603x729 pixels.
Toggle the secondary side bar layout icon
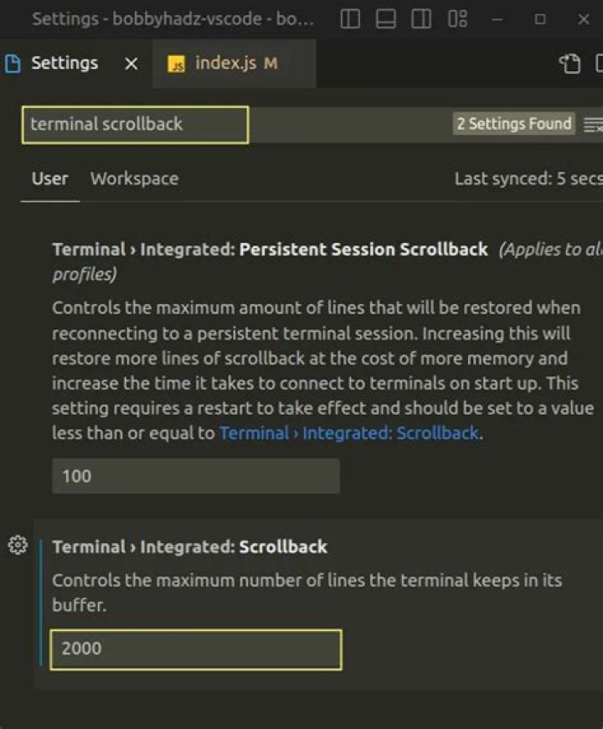421,19
